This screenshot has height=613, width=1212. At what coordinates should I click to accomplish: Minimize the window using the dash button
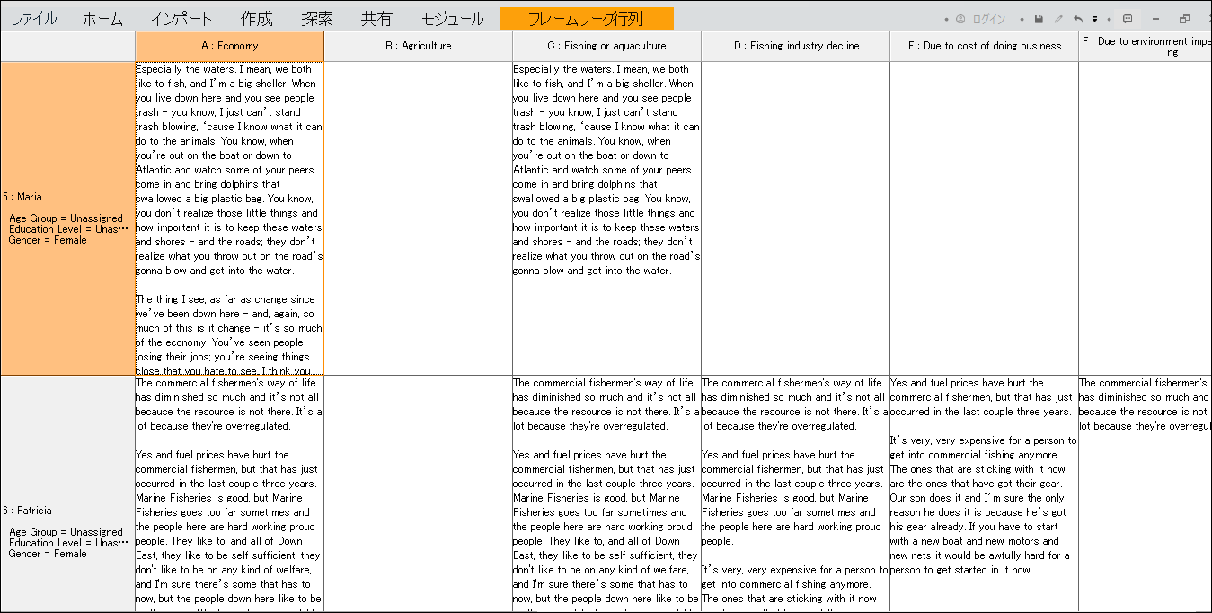(1155, 19)
